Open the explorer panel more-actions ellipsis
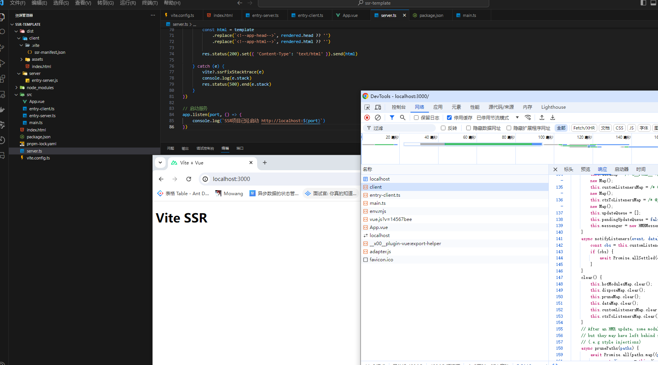The image size is (658, 365). coord(153,15)
